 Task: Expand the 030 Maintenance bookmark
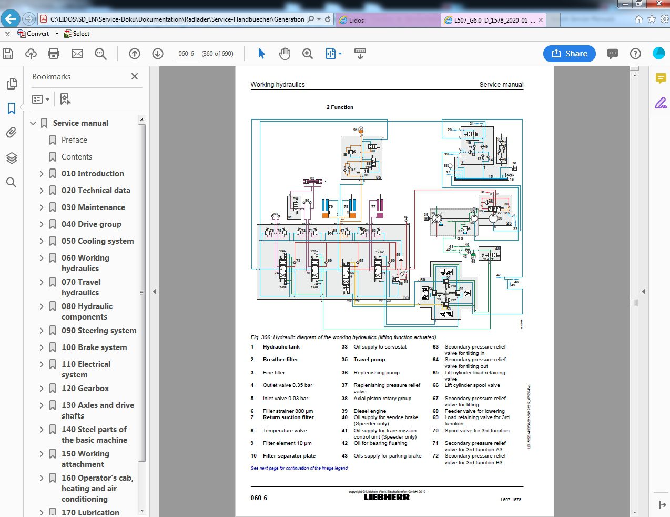pos(42,207)
